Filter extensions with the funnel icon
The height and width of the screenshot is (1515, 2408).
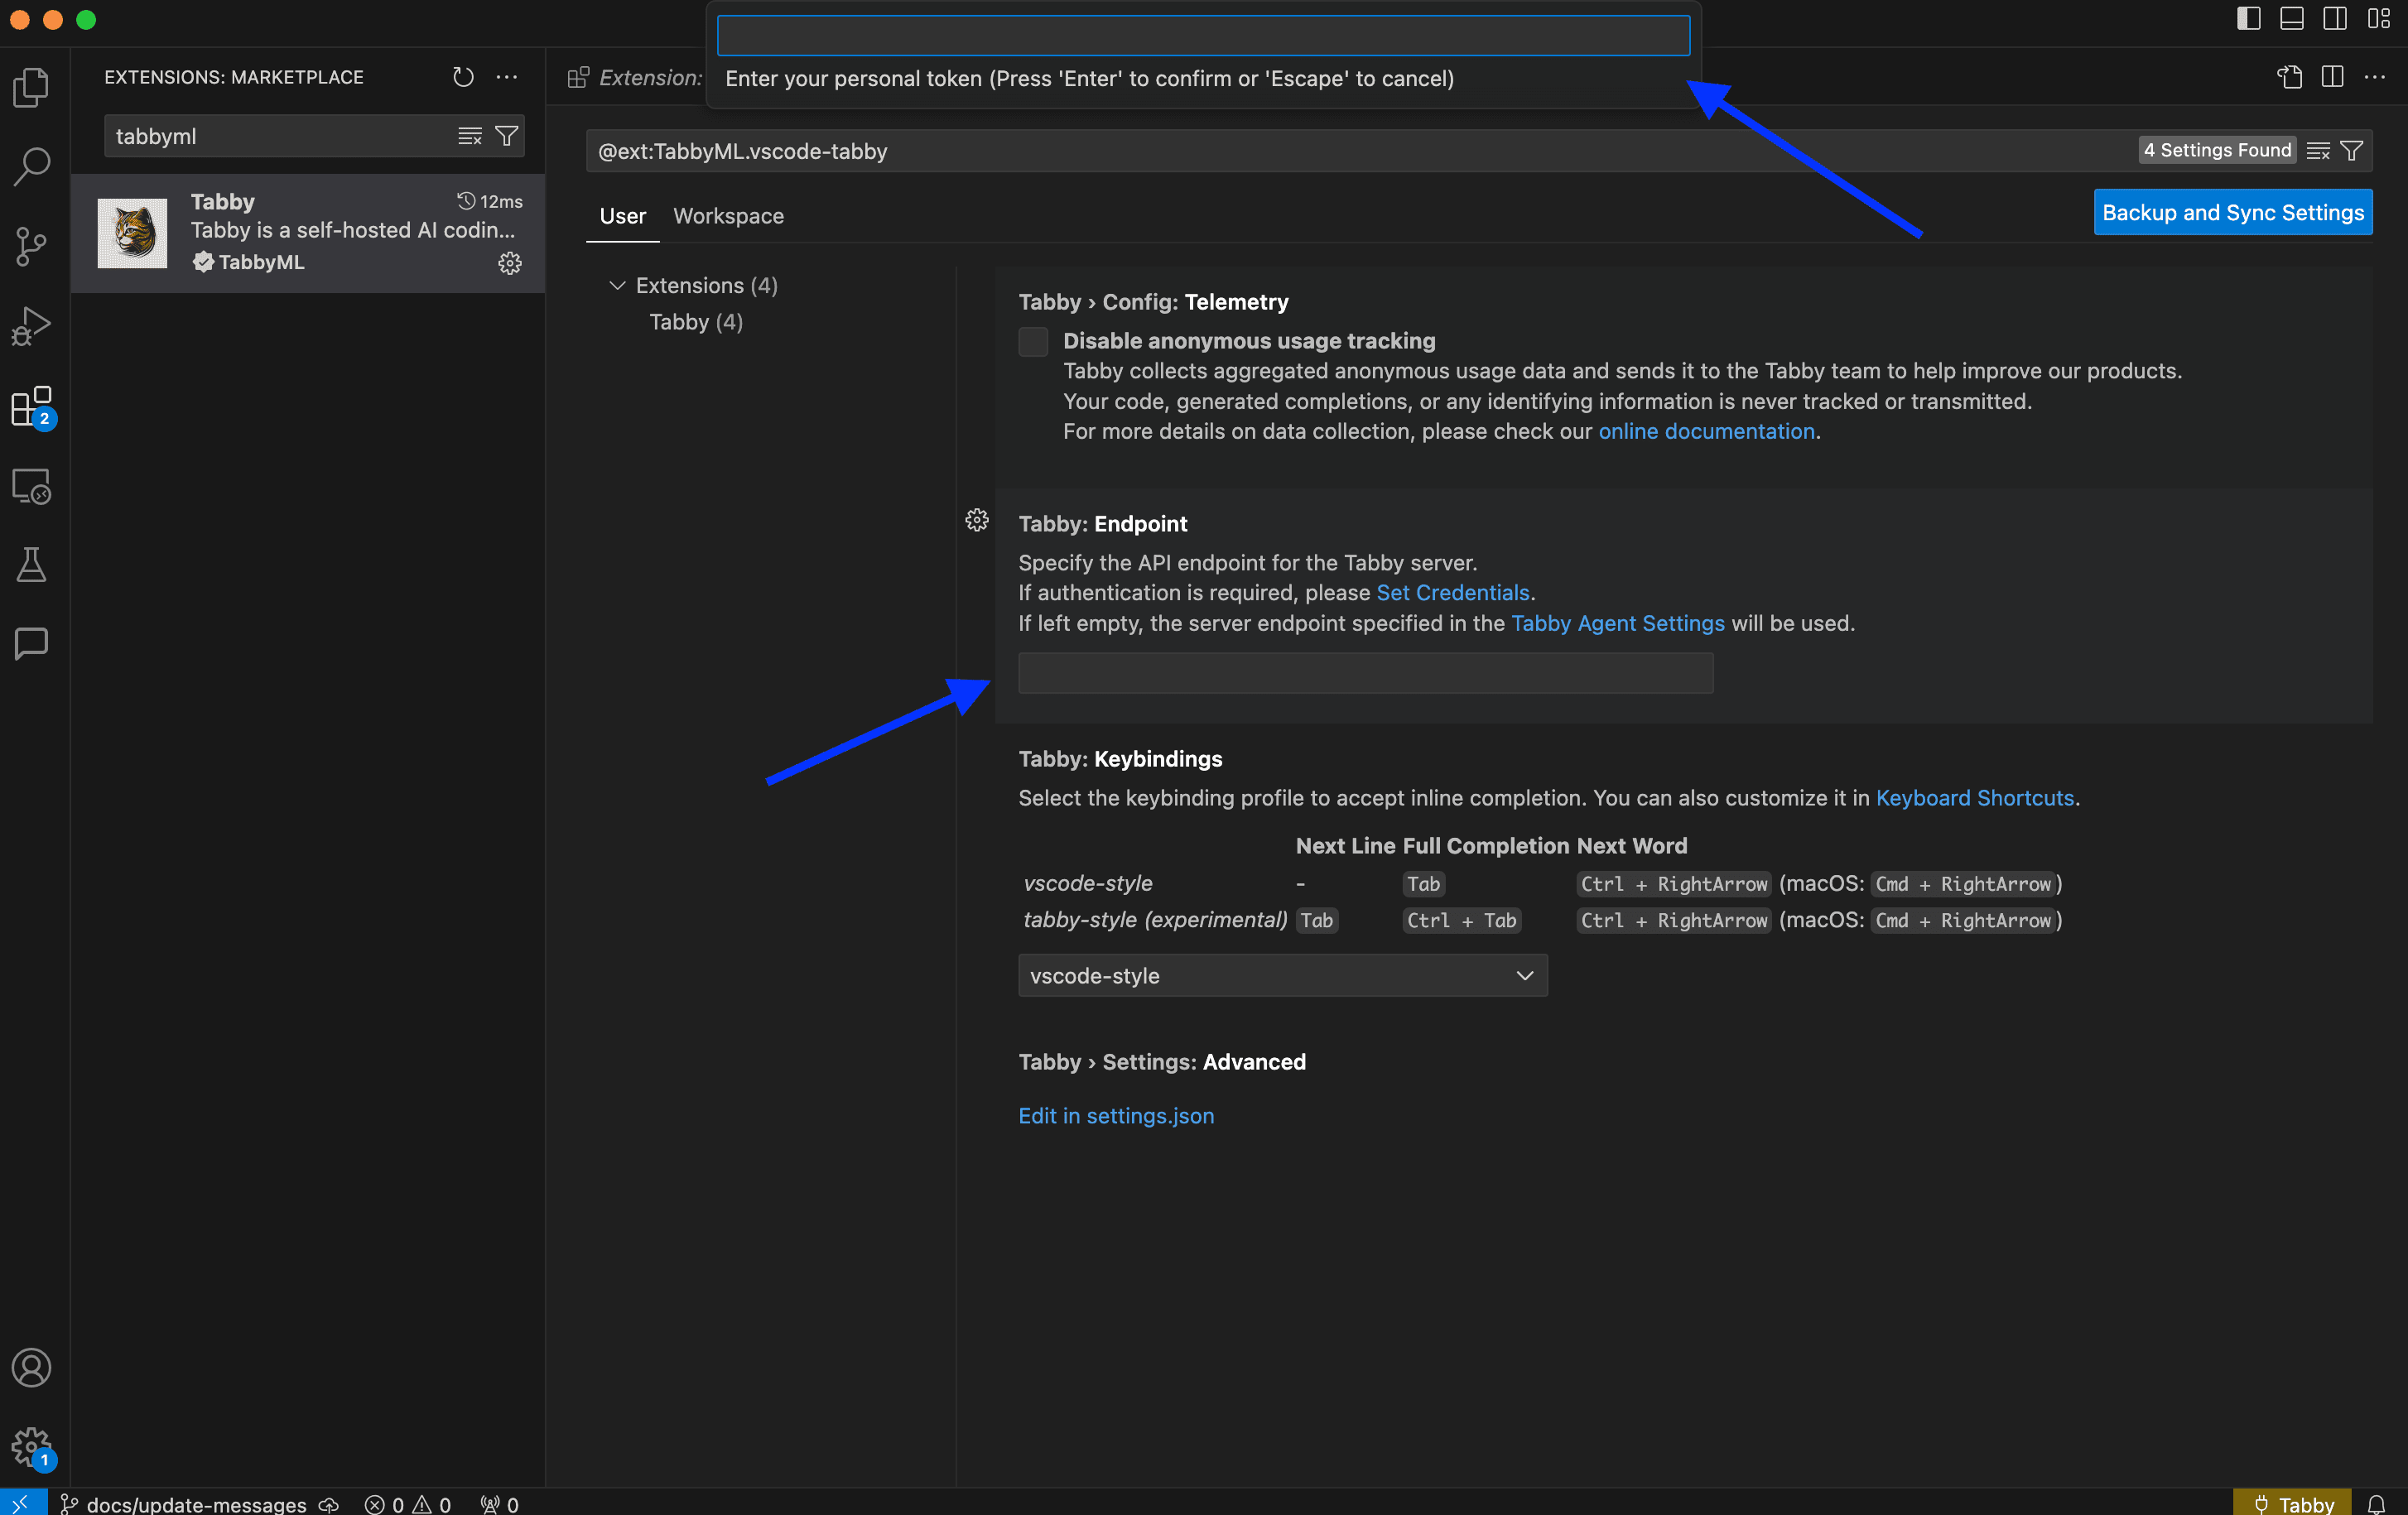[x=507, y=136]
